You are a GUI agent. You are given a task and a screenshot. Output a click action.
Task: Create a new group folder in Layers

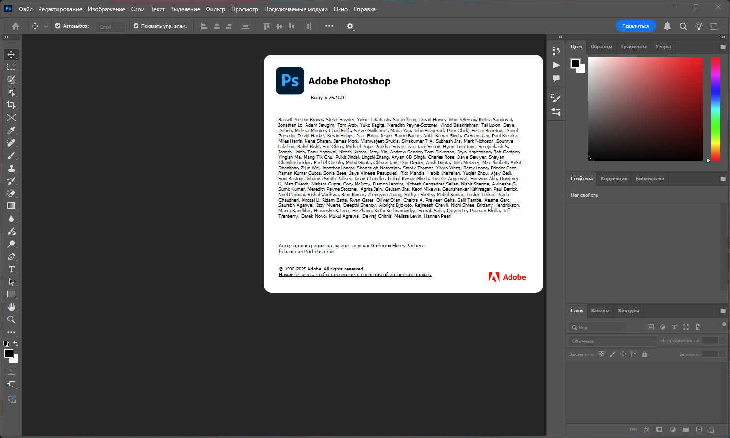[x=686, y=429]
